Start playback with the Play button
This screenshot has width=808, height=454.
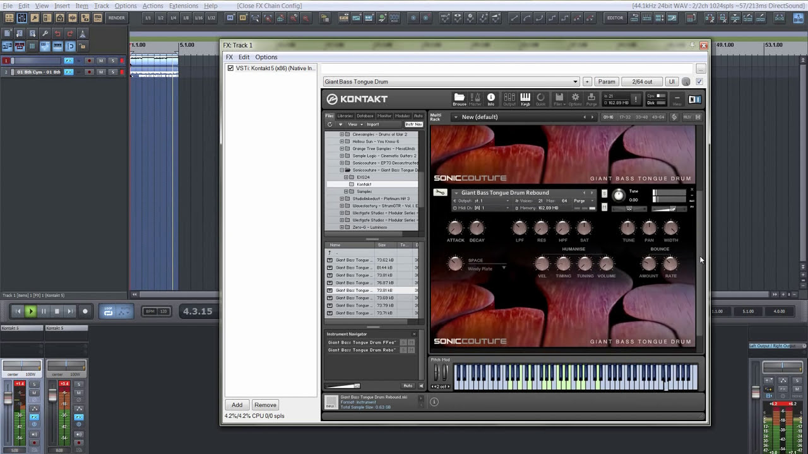[31, 311]
